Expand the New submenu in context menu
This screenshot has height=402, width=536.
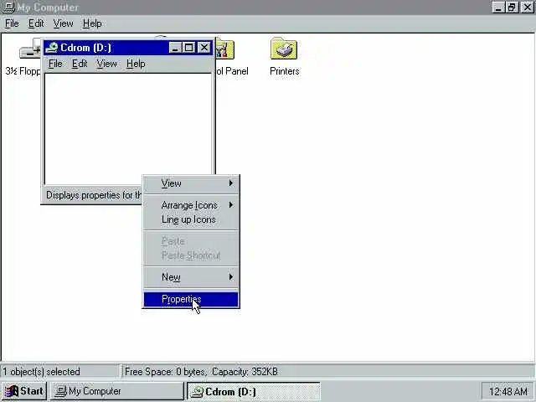[191, 277]
